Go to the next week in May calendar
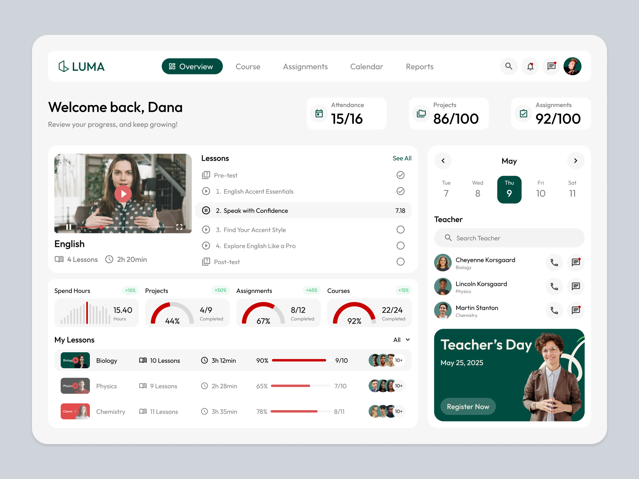 [576, 161]
